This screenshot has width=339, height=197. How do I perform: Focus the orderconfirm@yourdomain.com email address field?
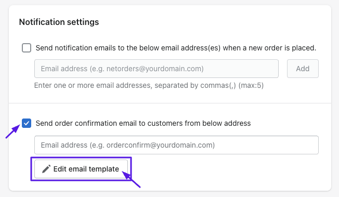(x=176, y=145)
